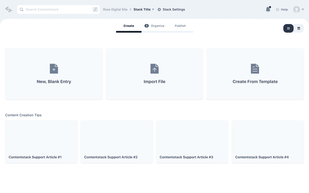Open Contentstack Support Article #4
This screenshot has width=309, height=193.
(268, 142)
